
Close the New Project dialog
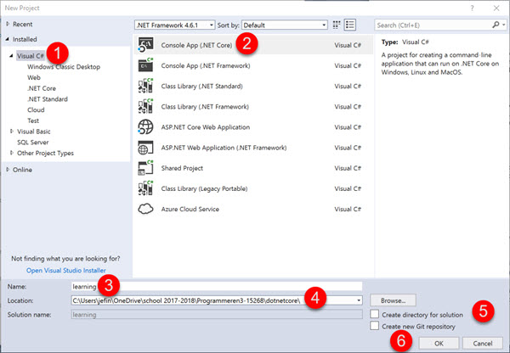pos(496,8)
